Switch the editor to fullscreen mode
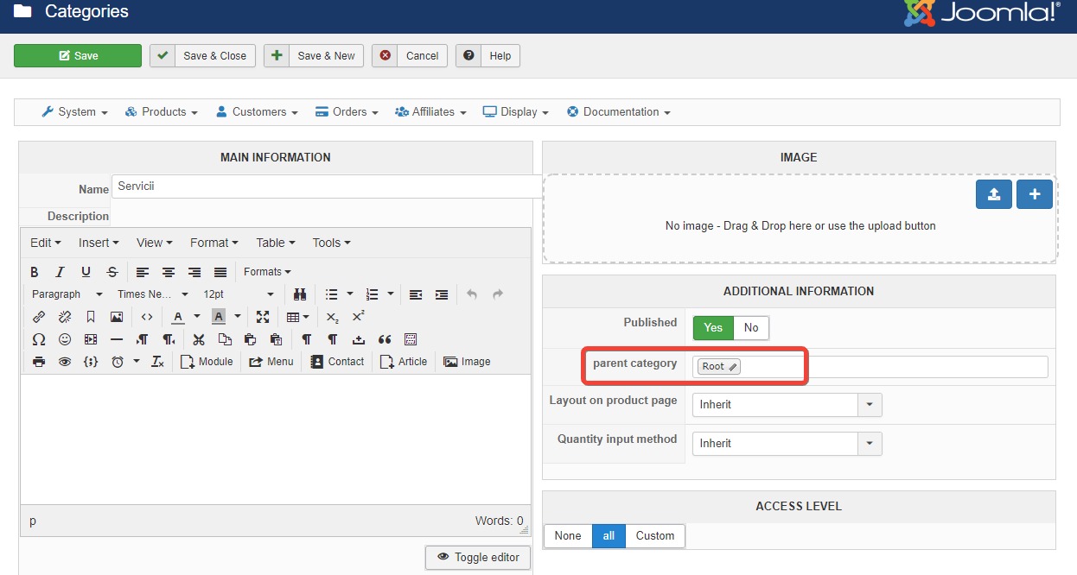 [x=263, y=317]
